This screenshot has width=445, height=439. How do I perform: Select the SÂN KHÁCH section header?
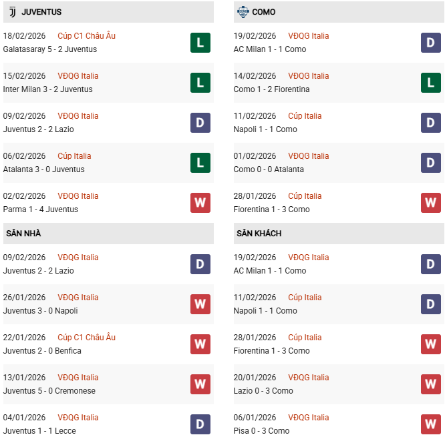pyautogui.click(x=259, y=234)
